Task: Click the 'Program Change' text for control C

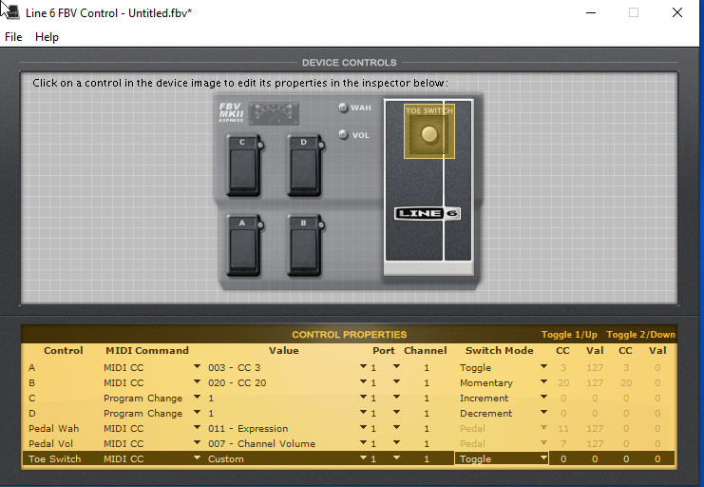Action: 143,399
